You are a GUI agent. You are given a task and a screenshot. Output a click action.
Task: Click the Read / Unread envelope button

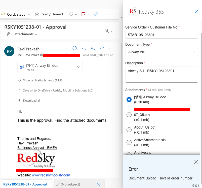click(x=49, y=14)
